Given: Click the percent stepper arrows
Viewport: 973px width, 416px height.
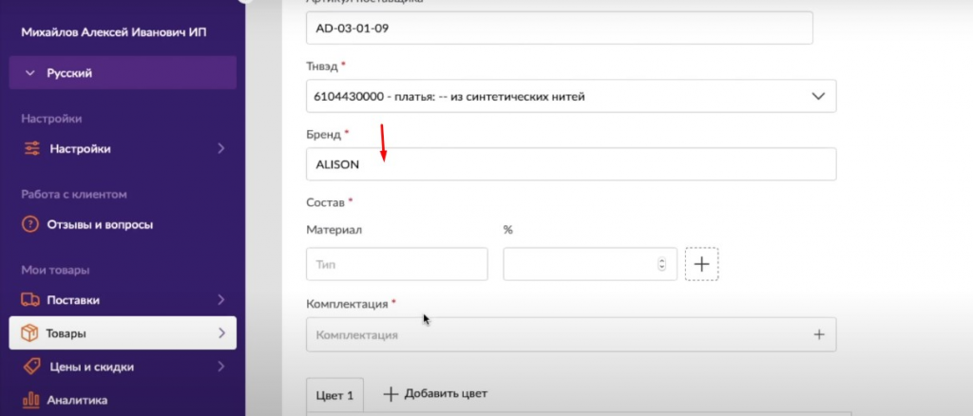Looking at the screenshot, I should tap(661, 264).
